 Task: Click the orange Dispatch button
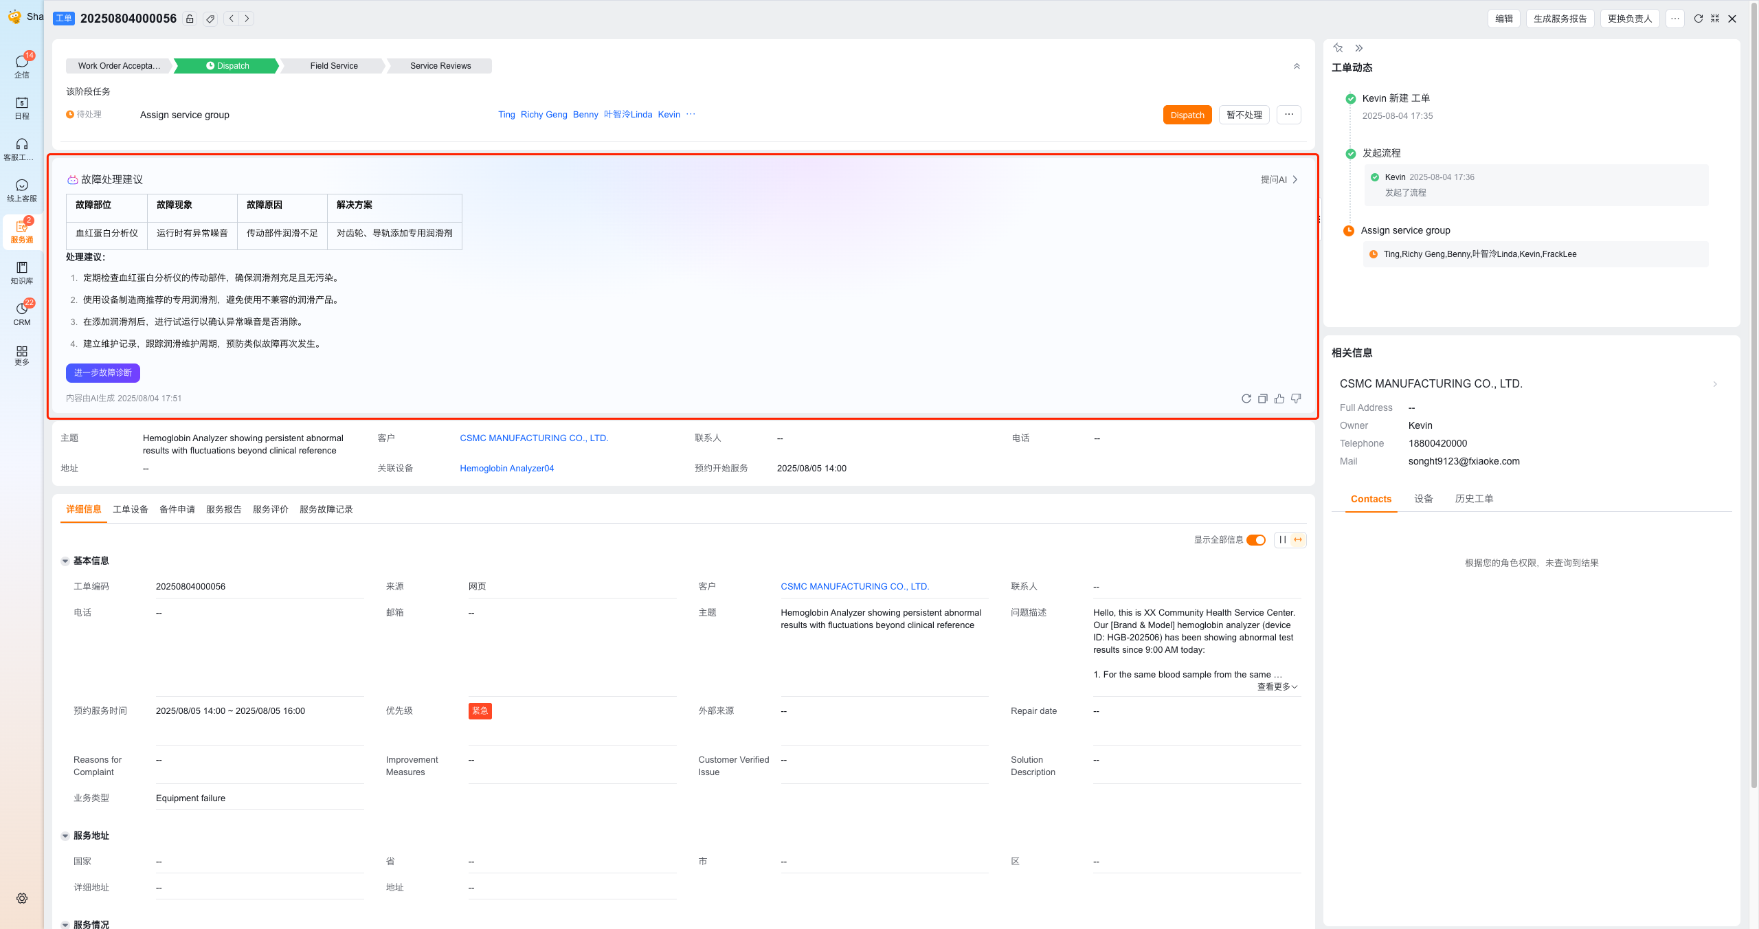click(x=1187, y=115)
